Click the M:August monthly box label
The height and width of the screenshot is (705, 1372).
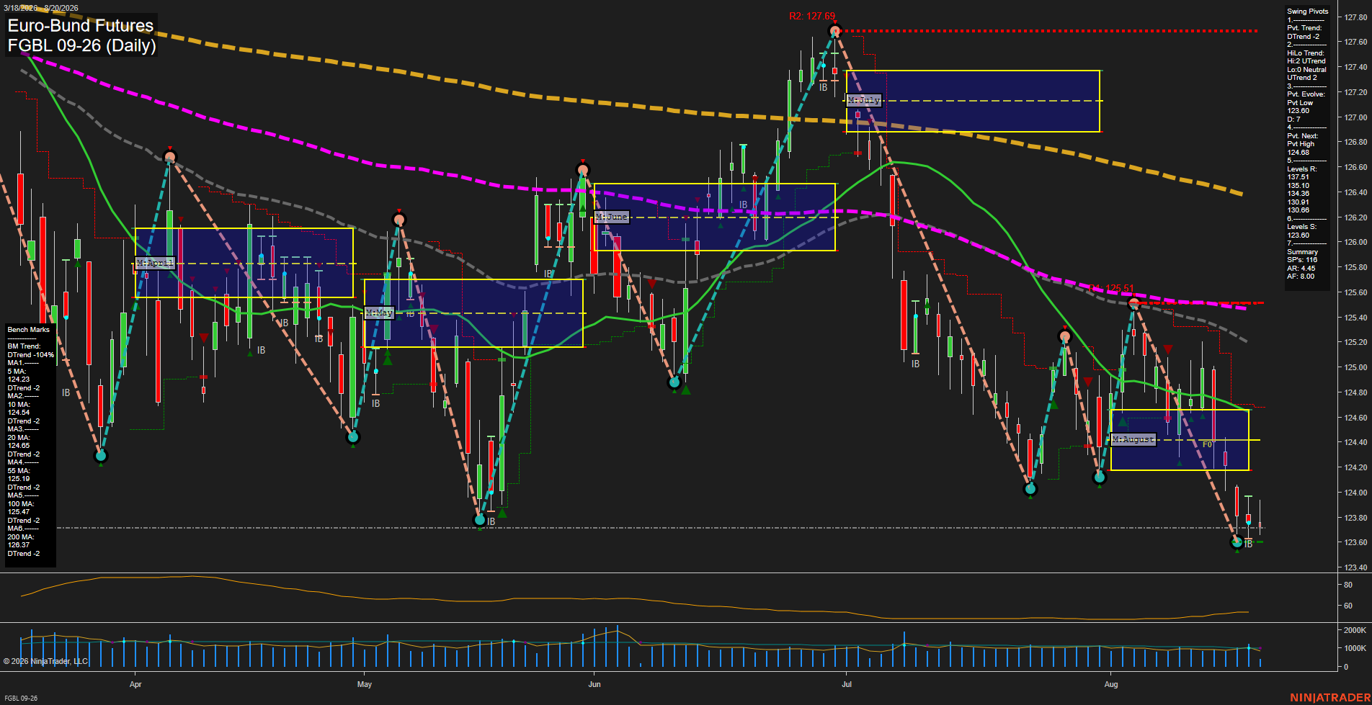pos(1133,439)
